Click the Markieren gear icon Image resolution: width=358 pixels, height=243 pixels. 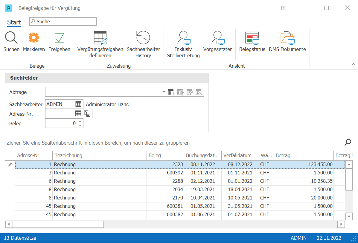coord(34,38)
